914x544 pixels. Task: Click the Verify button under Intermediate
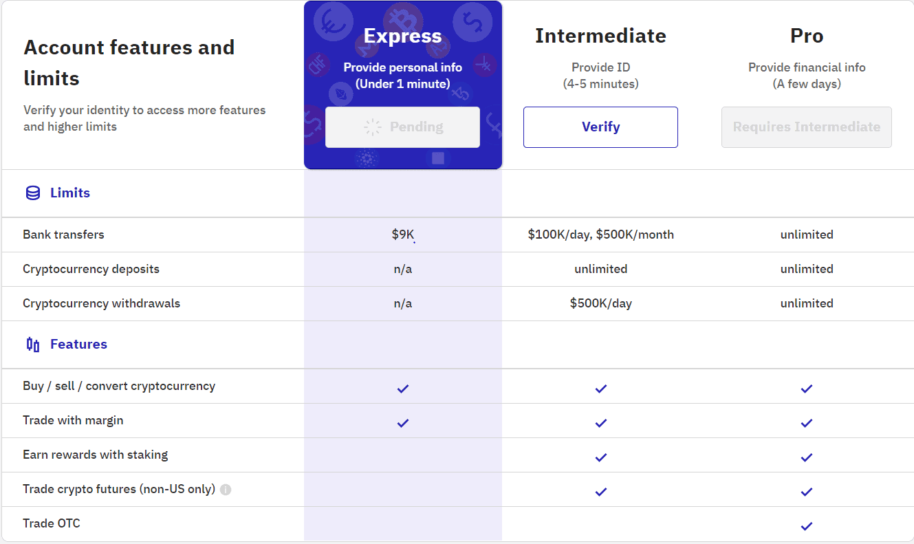[x=600, y=127]
